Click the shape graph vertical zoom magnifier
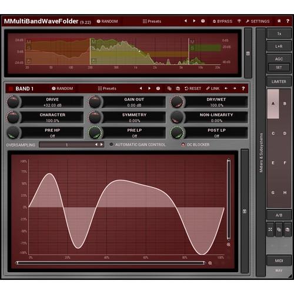The width and height of the screenshot is (294, 294). click(229, 245)
